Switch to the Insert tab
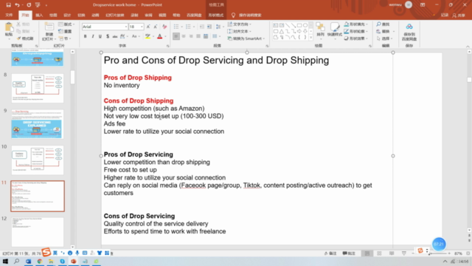472x266 pixels. pyautogui.click(x=39, y=15)
